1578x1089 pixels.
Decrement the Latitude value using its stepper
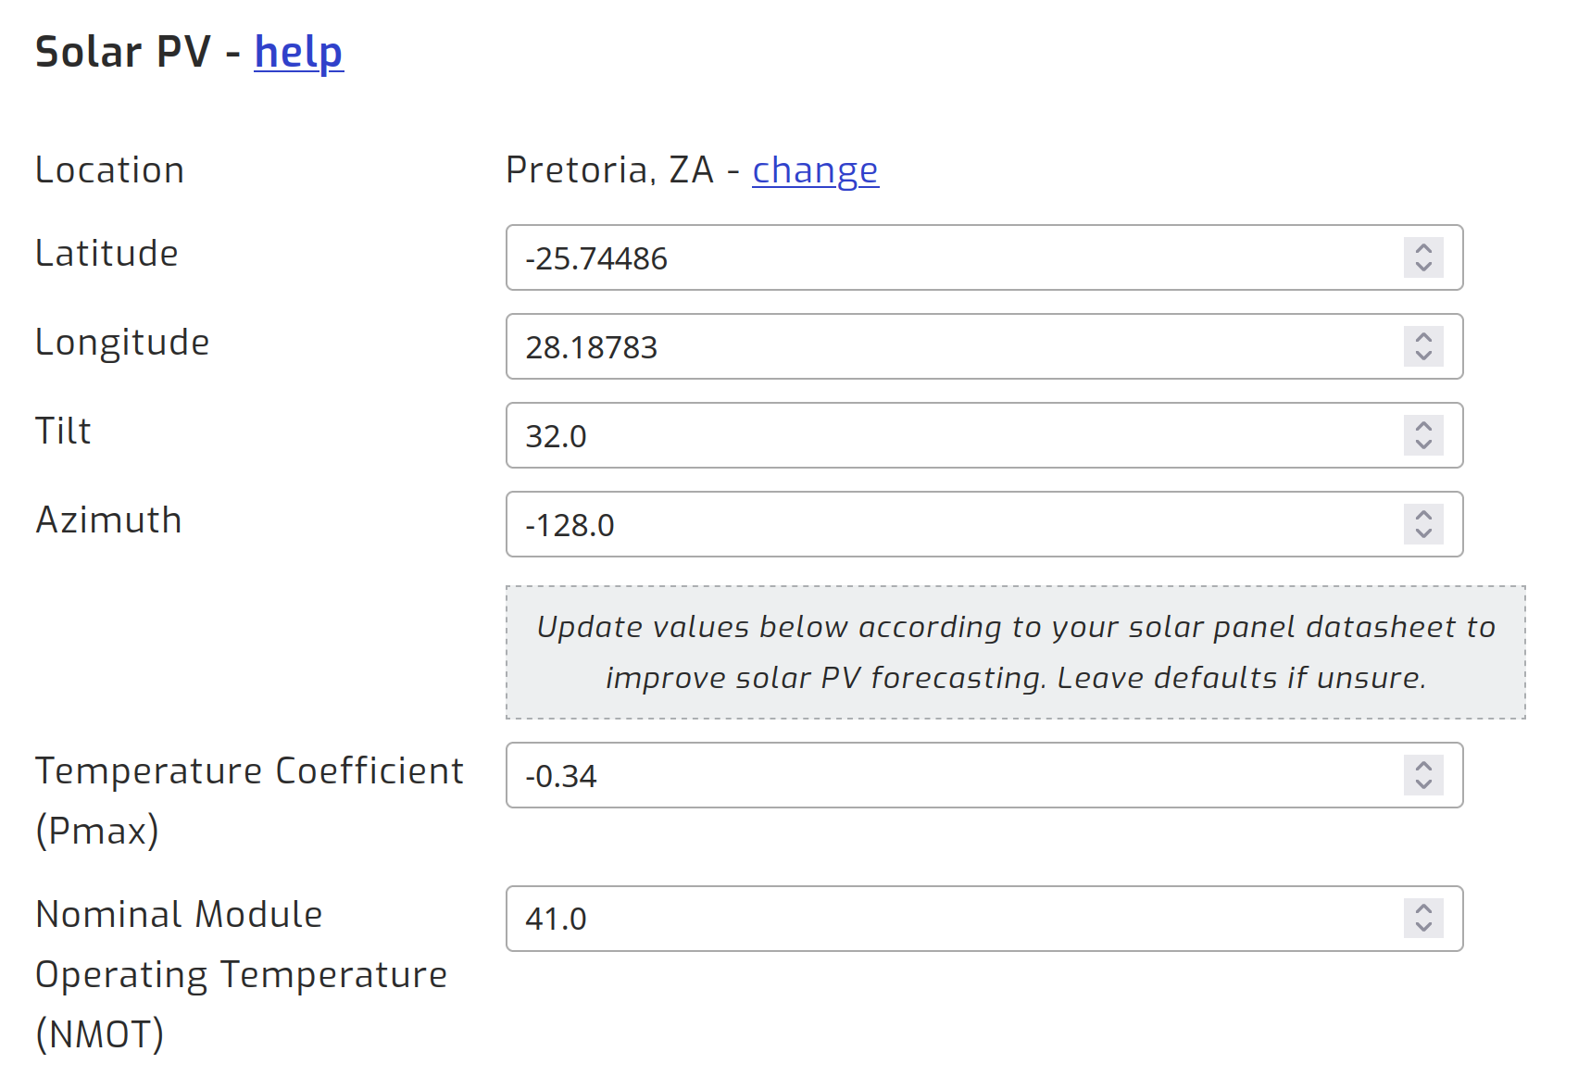coord(1423,269)
